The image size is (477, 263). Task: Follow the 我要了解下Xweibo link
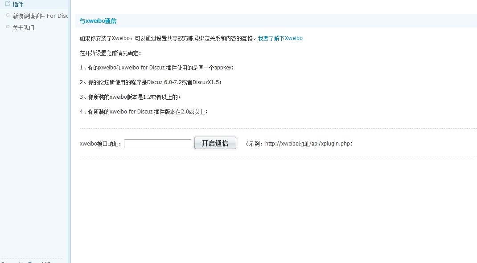tap(280, 38)
